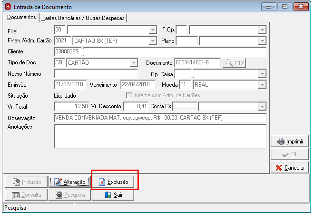The height and width of the screenshot is (213, 314).
Task: Click the Nosso Número input field
Action: pos(96,74)
